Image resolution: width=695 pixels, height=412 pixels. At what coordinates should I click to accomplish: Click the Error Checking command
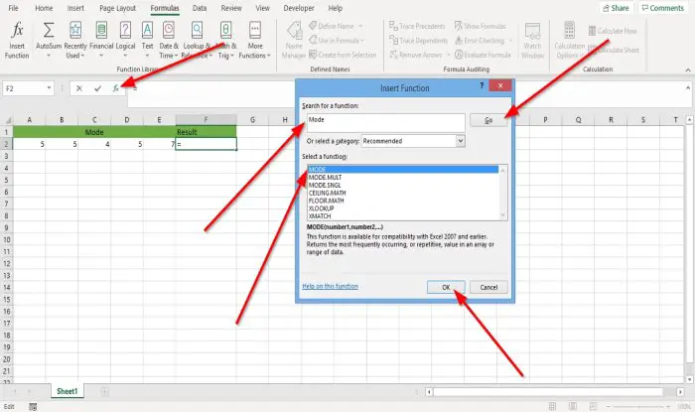tap(484, 41)
